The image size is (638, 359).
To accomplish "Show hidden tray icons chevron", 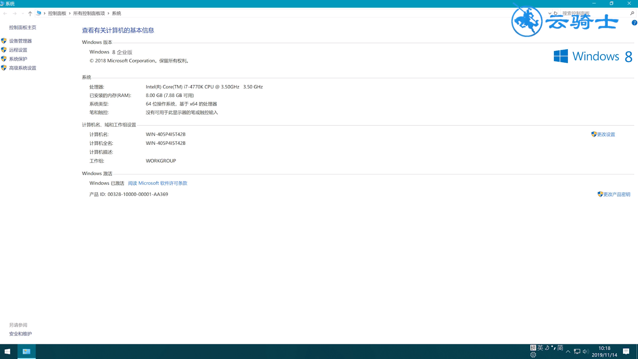I will click(x=568, y=352).
